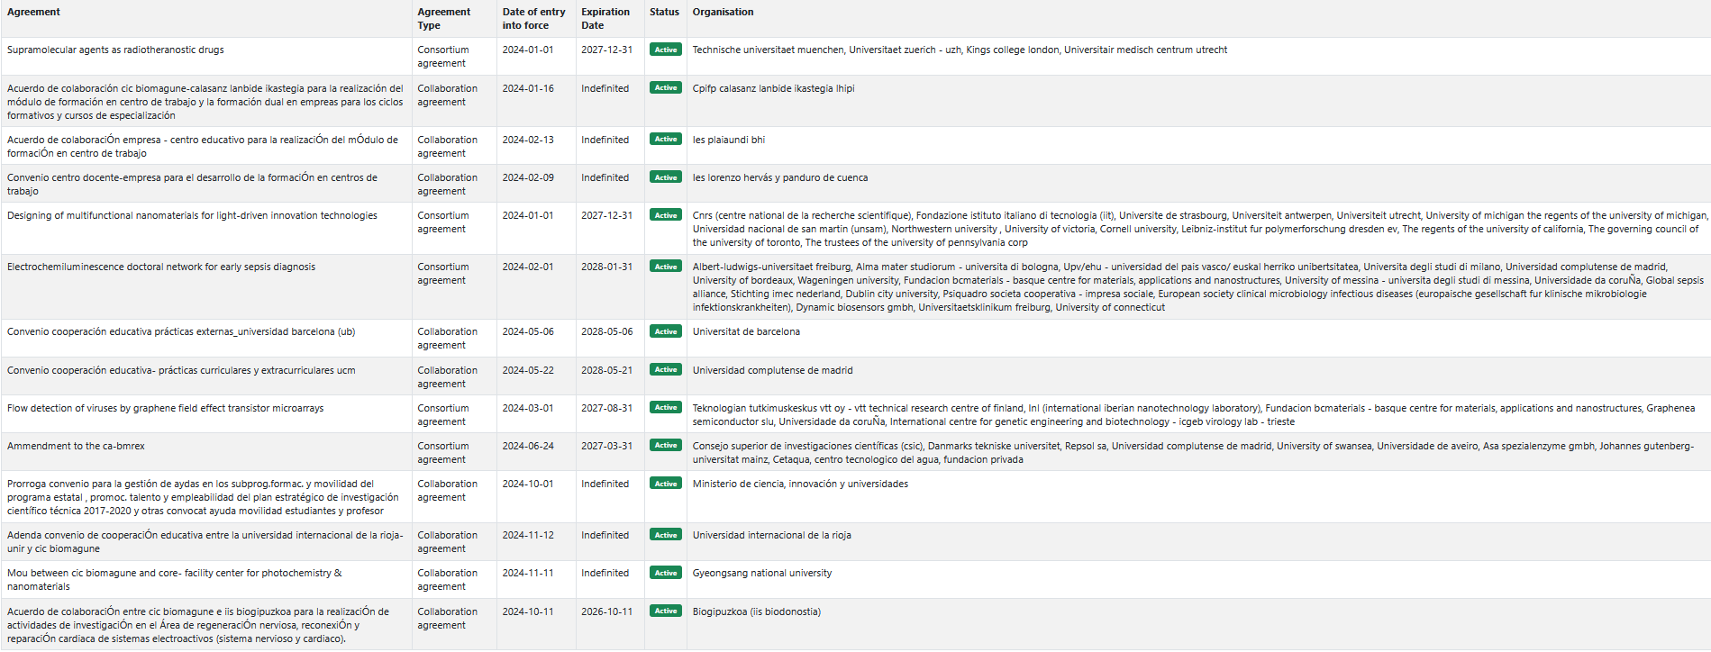Click entry date '2024-02-09'
This screenshot has width=1711, height=652.
click(528, 177)
